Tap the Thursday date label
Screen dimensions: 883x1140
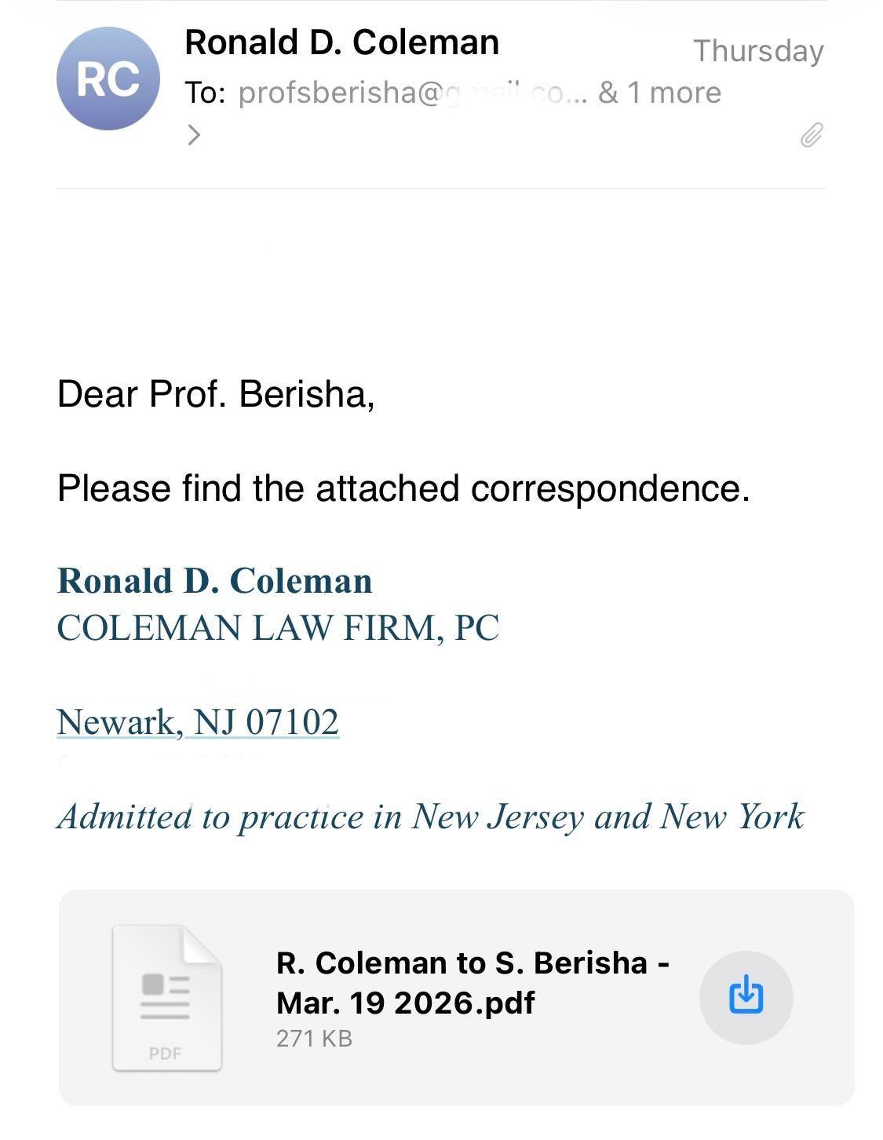coord(758,51)
